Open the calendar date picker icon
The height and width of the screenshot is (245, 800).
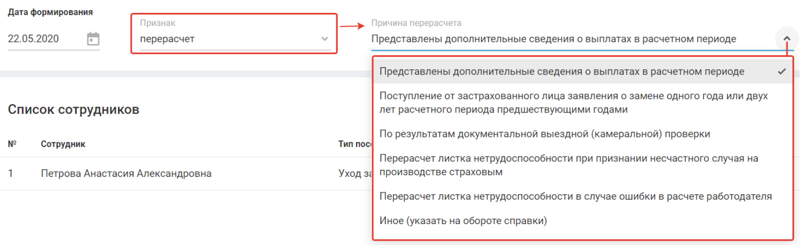(x=93, y=39)
